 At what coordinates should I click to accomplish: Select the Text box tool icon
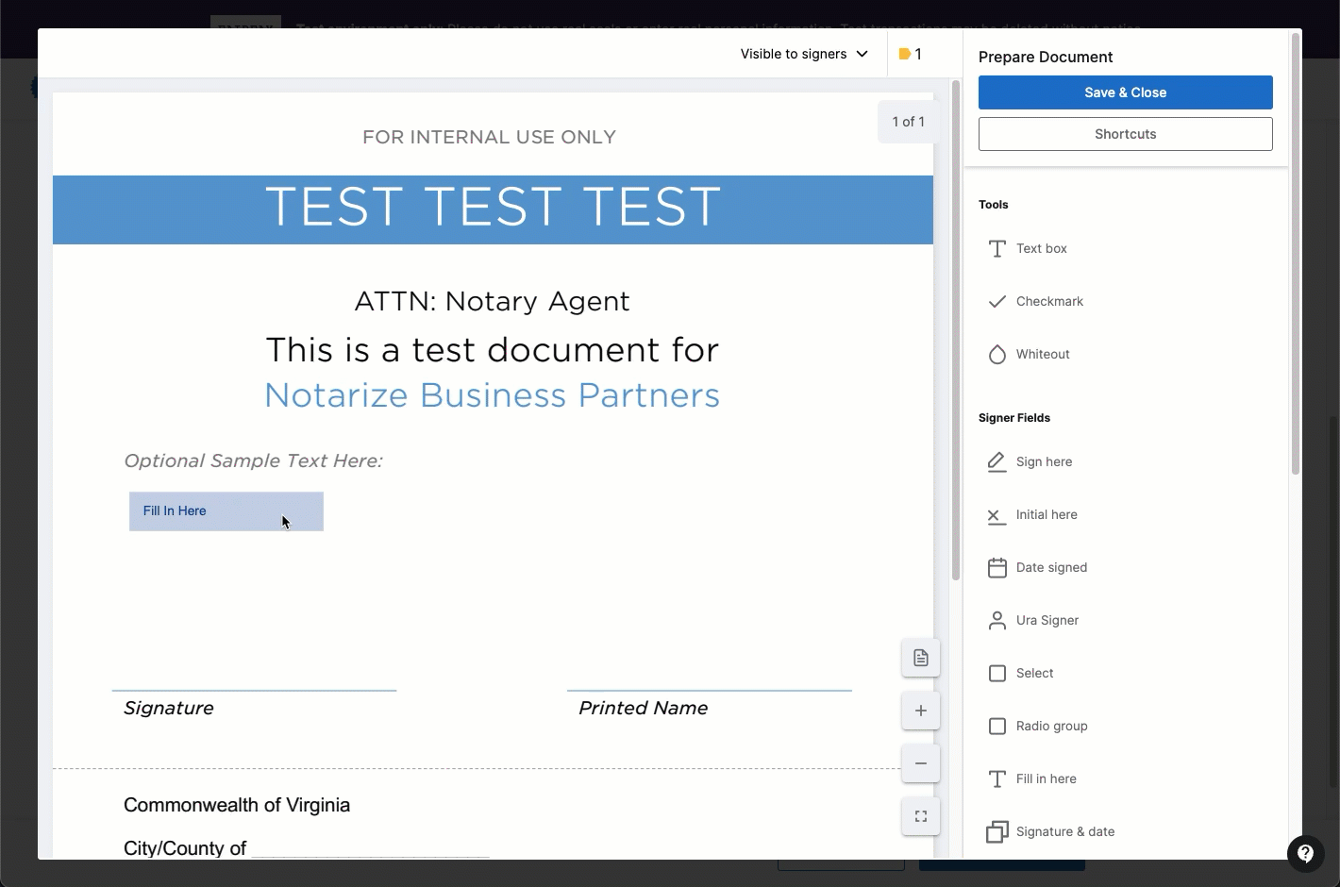[x=997, y=249]
